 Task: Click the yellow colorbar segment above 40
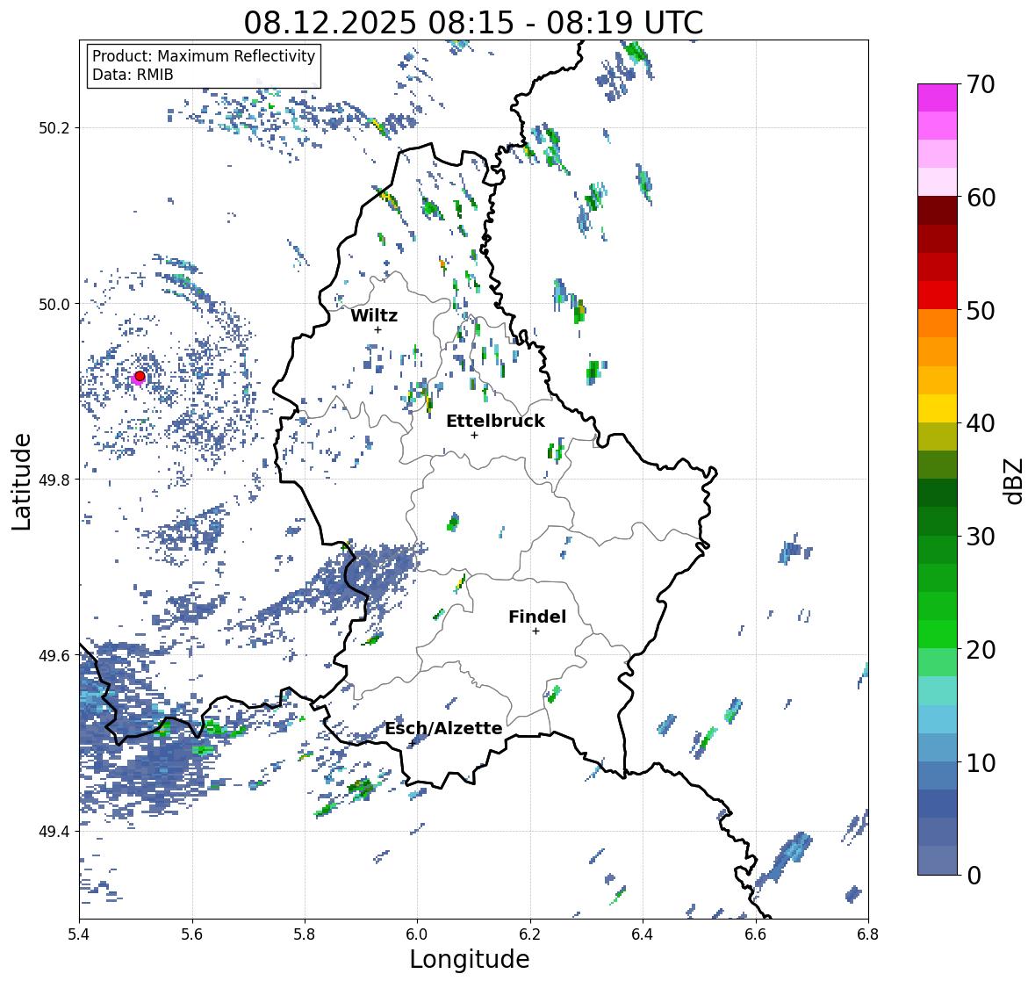938,408
